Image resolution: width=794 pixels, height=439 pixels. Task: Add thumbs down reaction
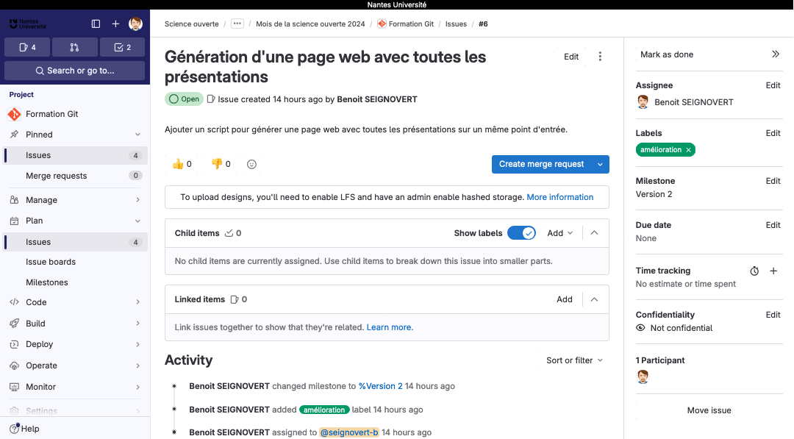click(x=221, y=164)
